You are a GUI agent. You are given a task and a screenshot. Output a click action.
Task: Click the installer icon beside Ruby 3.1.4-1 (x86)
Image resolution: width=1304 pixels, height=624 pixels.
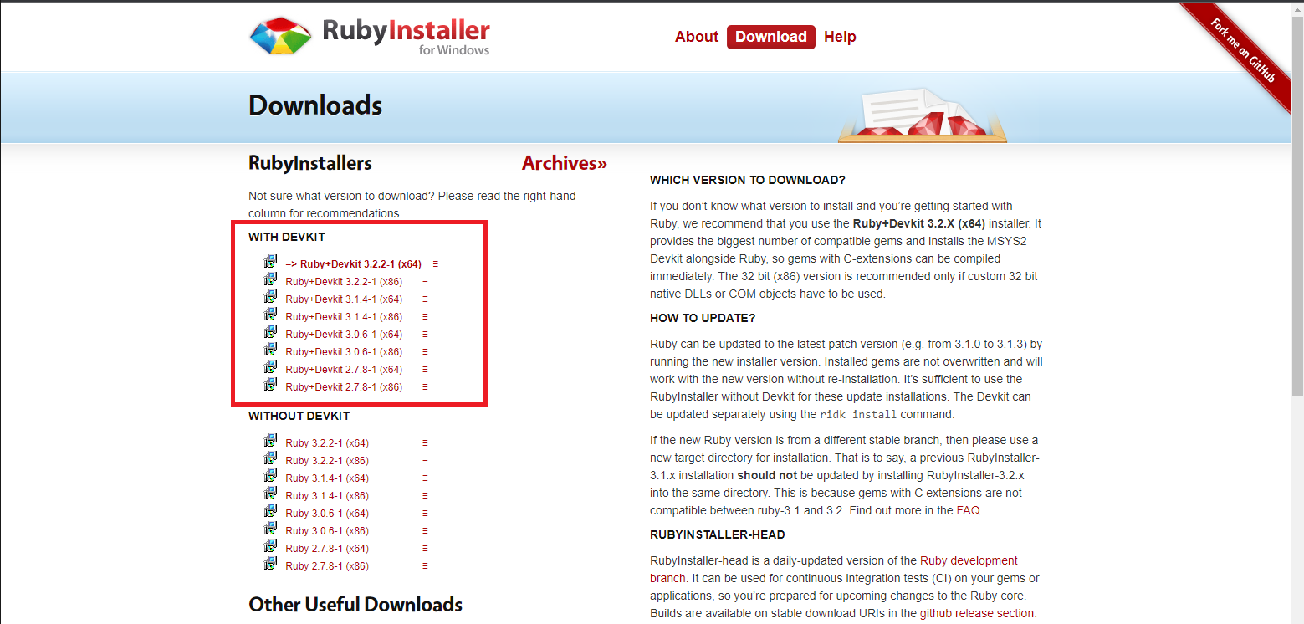[x=270, y=494]
